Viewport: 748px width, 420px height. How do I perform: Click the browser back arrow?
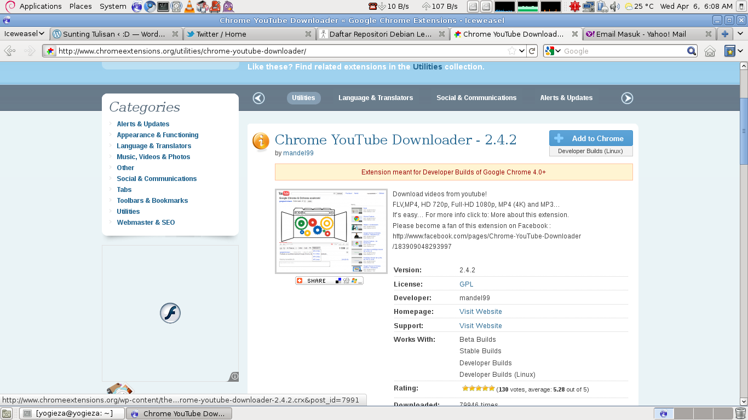(x=10, y=51)
